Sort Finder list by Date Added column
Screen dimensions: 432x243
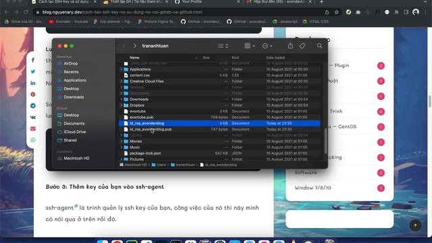275,57
